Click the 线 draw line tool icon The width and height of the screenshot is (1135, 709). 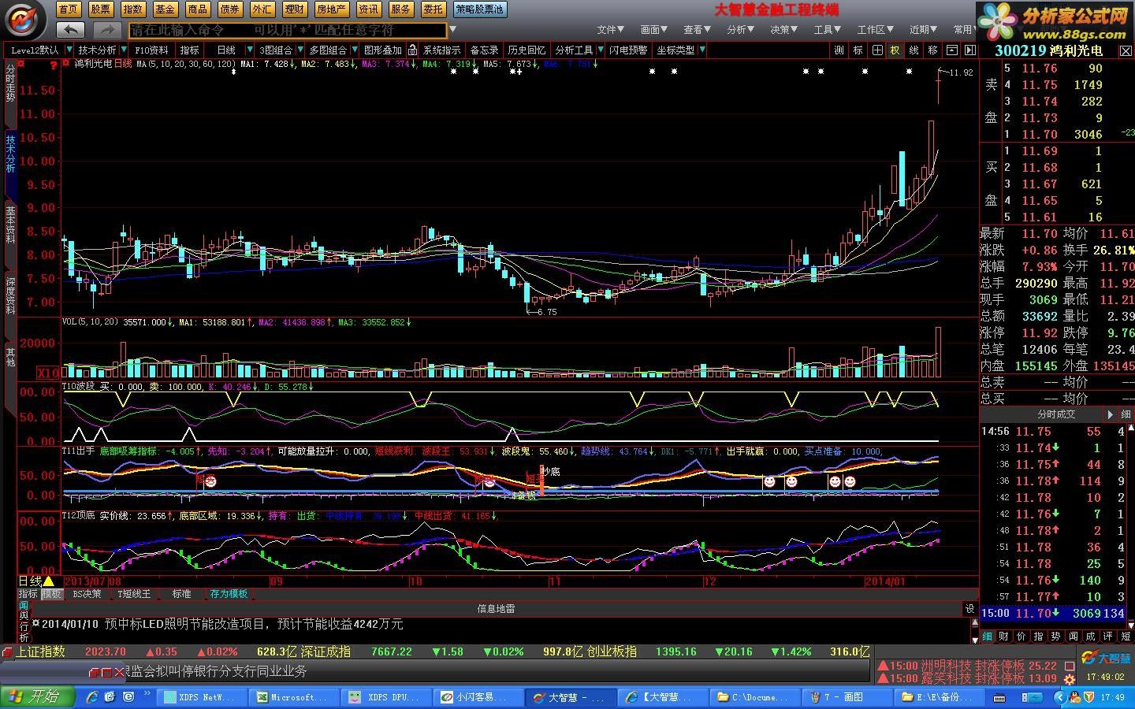coord(914,50)
